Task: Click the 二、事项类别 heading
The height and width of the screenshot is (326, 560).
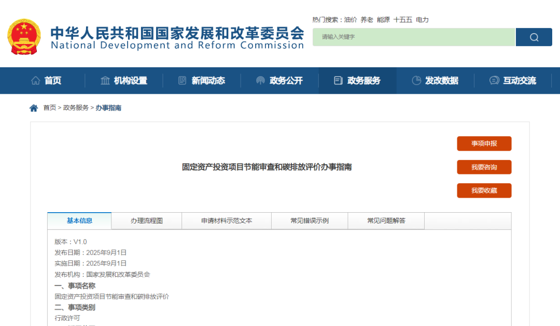Action: (x=75, y=307)
